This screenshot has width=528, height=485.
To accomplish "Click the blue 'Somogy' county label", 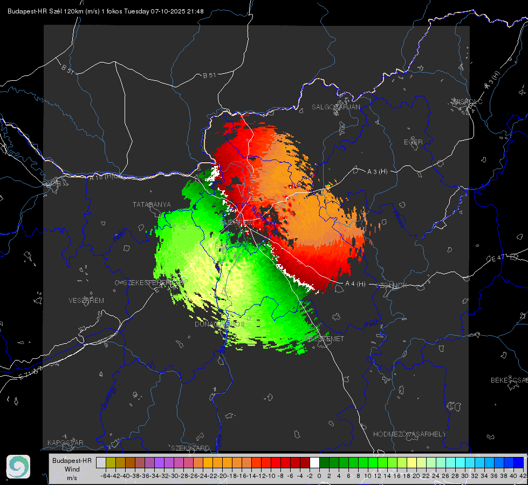I will point(108,398).
